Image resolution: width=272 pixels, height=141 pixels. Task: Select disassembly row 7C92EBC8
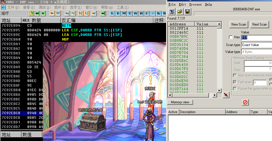coord(22,113)
